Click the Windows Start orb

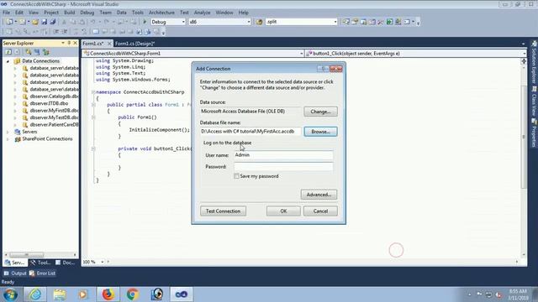(x=10, y=294)
